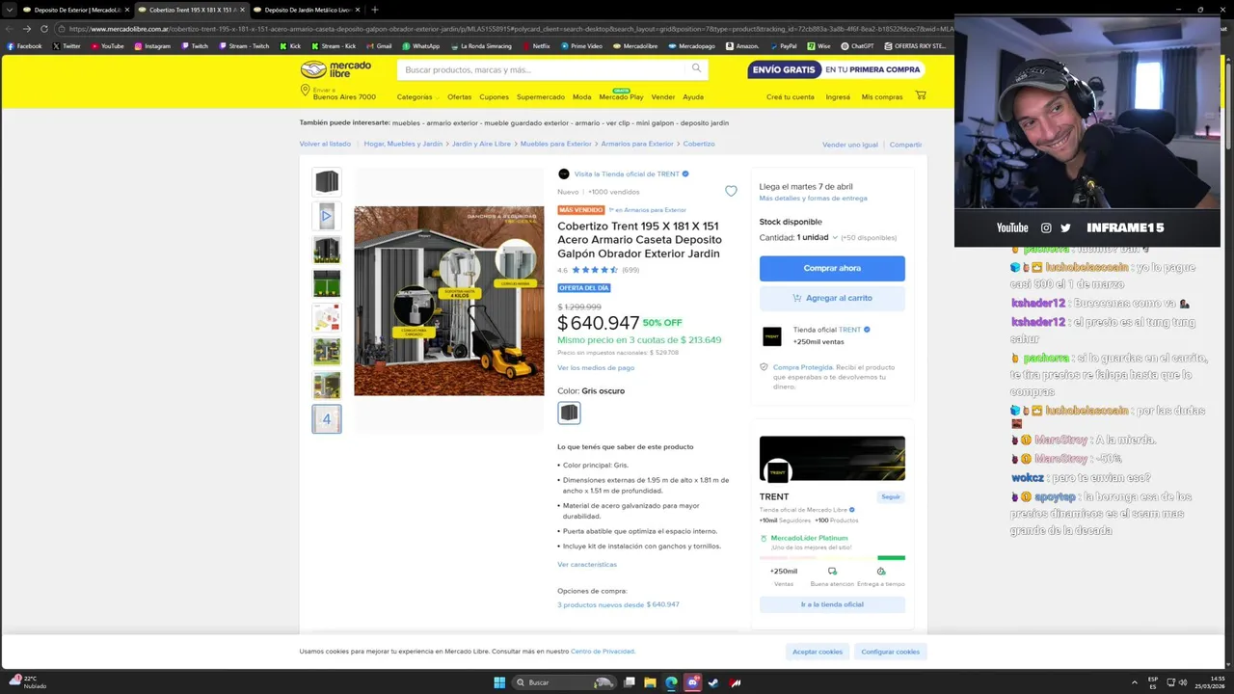Click the streamer's Twitter icon in overlay
Screen dimensions: 1234x694
[x=1065, y=228]
